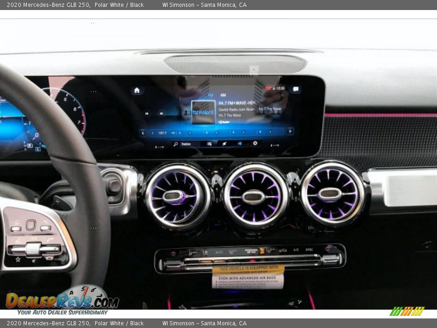437x328 pixels.
Task: Tap the left chevron on the station bar
Action: point(143,132)
